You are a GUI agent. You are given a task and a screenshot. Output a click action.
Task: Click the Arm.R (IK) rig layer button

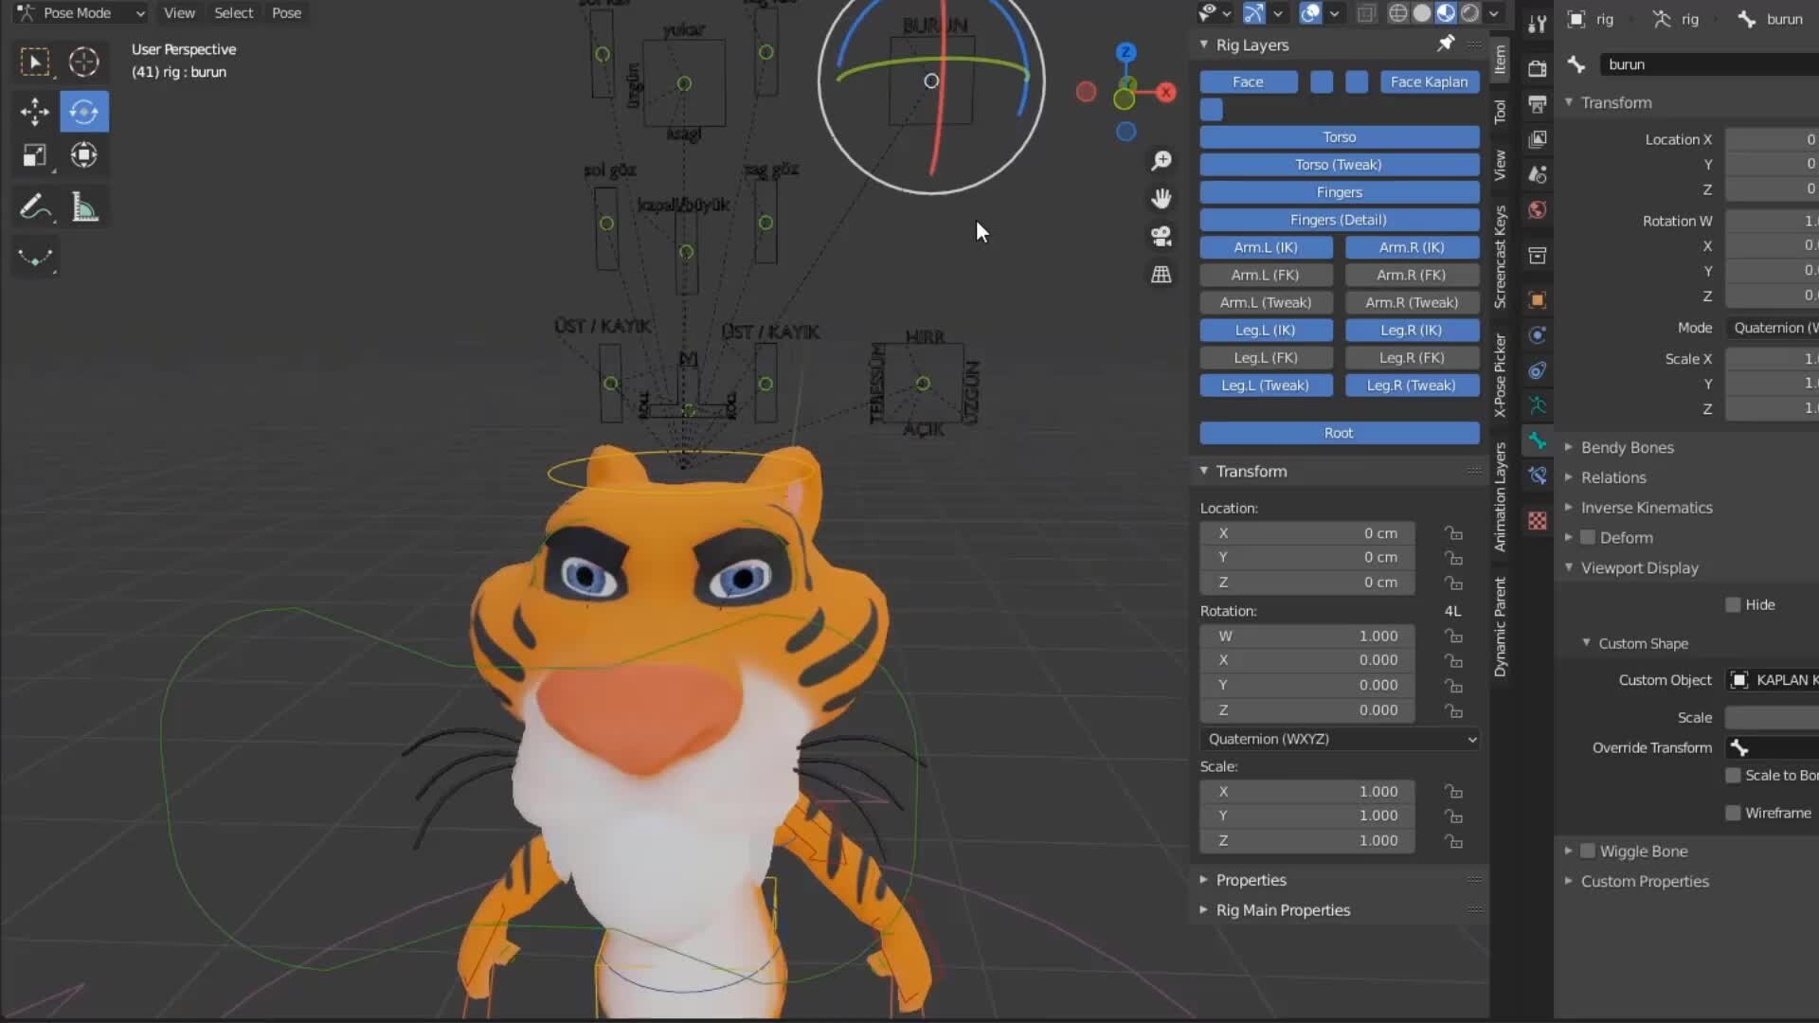click(x=1412, y=247)
